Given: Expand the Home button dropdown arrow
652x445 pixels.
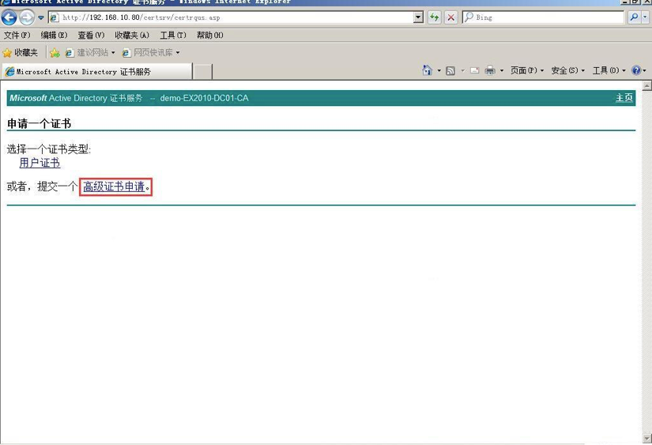Looking at the screenshot, I should click(439, 70).
